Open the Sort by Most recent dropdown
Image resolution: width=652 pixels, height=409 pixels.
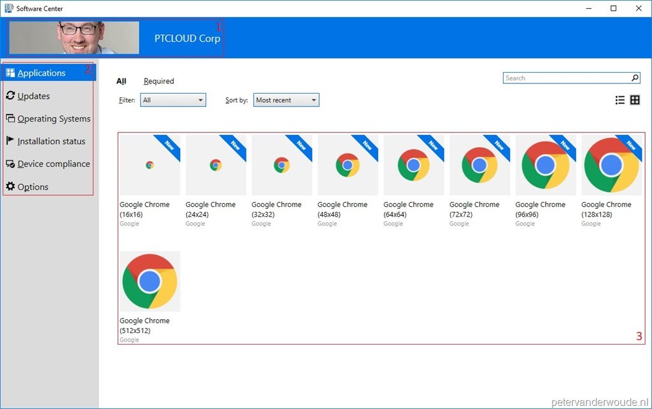(x=286, y=100)
